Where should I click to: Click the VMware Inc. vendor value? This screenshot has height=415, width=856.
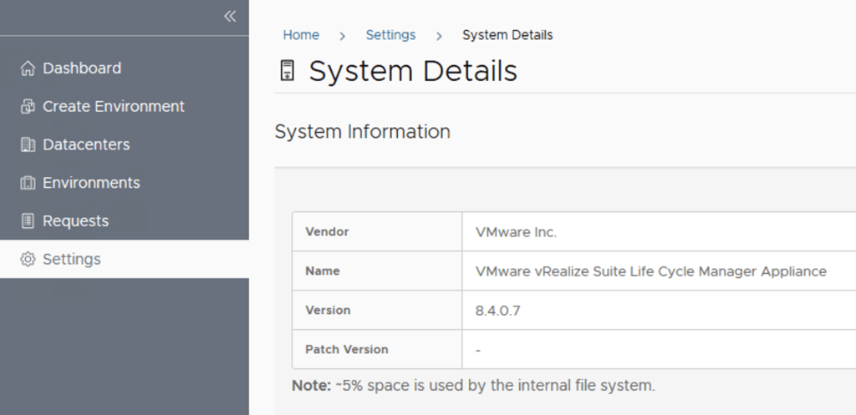click(516, 232)
